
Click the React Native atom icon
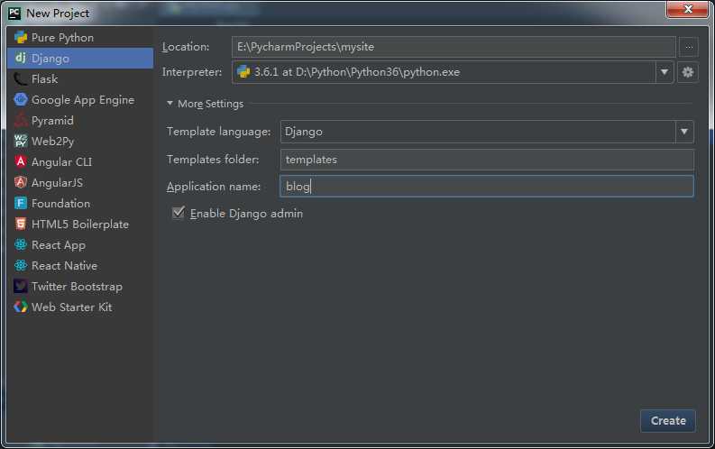click(21, 265)
